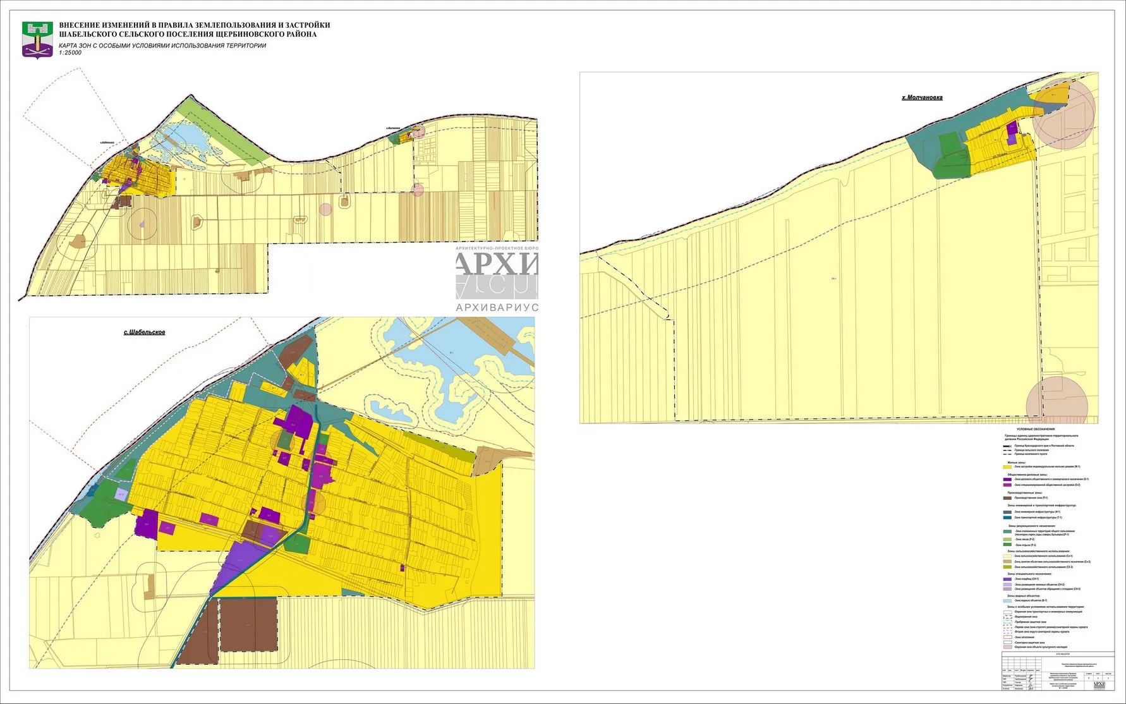This screenshot has height=704, width=1126.
Task: Click the large brown square production zone
Action: [x=248, y=624]
